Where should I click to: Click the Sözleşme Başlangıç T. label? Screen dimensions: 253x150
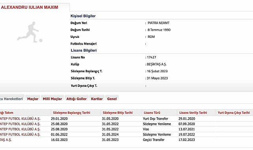[86, 71]
